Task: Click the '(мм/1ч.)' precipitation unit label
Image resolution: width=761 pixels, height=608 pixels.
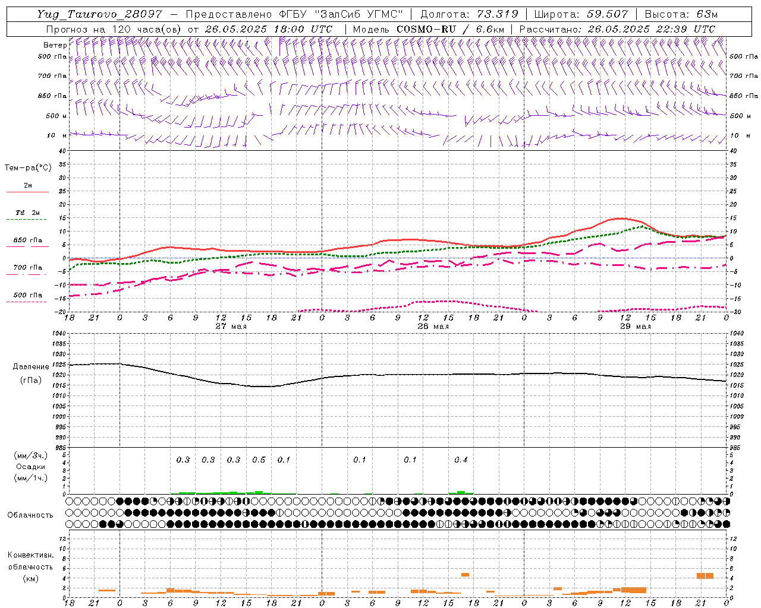Action: click(x=31, y=478)
